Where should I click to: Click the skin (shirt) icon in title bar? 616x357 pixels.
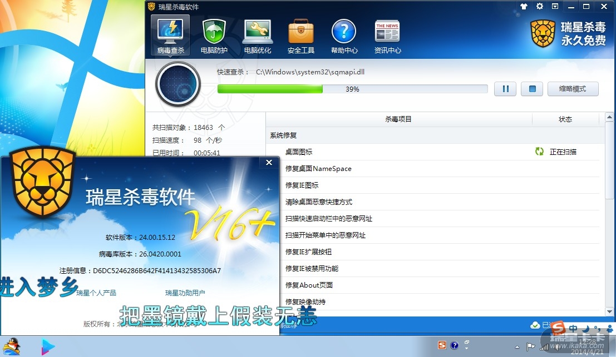[x=524, y=6]
